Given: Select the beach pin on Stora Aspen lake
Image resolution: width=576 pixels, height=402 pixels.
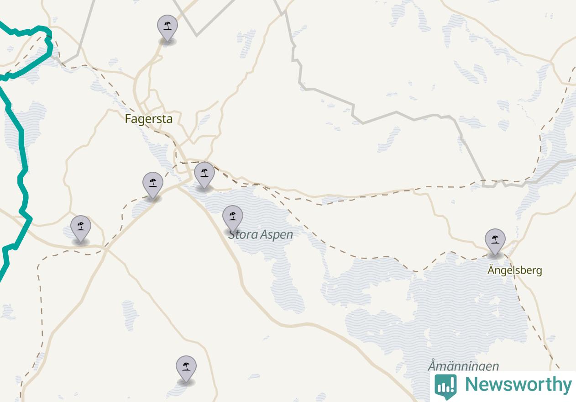Looking at the screenshot, I should click(233, 220).
